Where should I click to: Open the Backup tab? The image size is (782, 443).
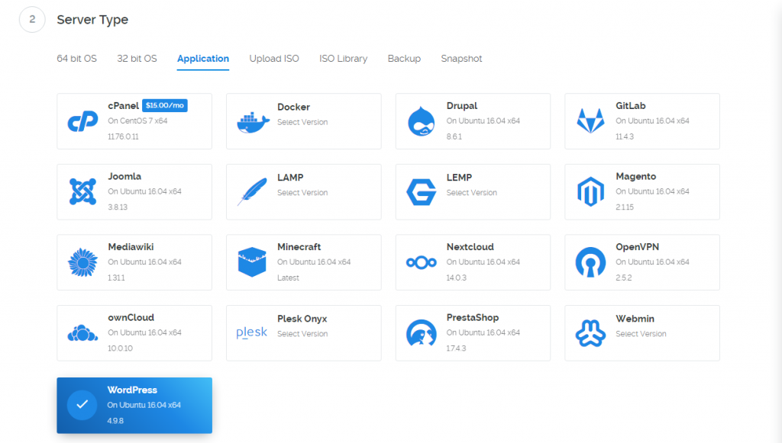[x=404, y=59]
